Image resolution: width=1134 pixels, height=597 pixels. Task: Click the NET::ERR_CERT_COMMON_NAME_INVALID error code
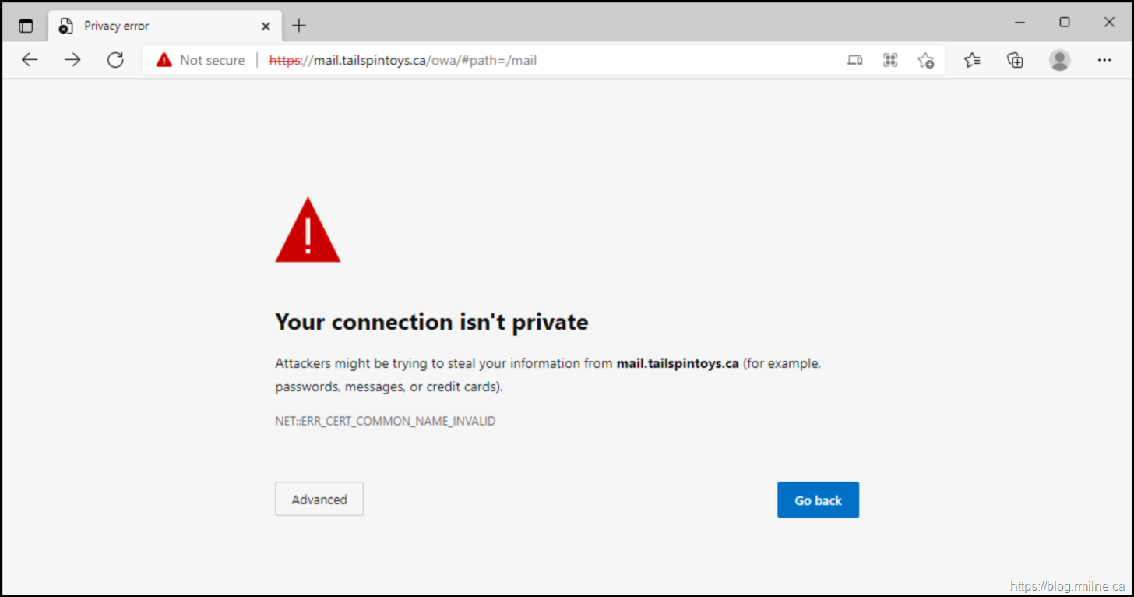(x=386, y=422)
